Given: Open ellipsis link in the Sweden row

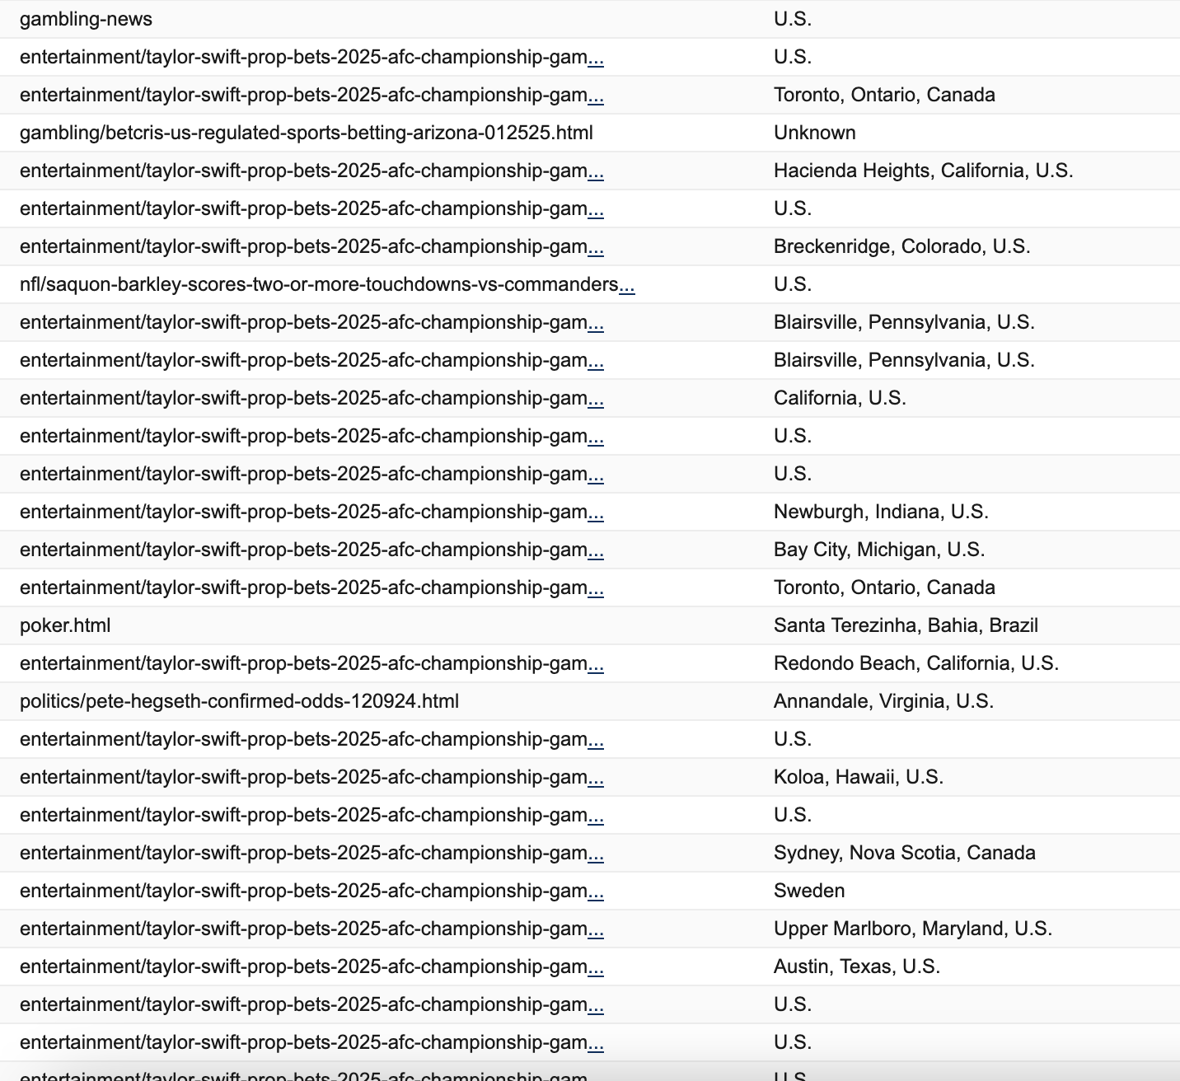Looking at the screenshot, I should (596, 892).
